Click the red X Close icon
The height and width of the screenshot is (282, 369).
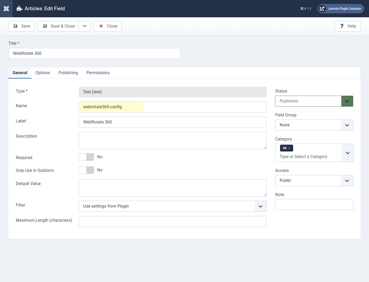point(101,26)
